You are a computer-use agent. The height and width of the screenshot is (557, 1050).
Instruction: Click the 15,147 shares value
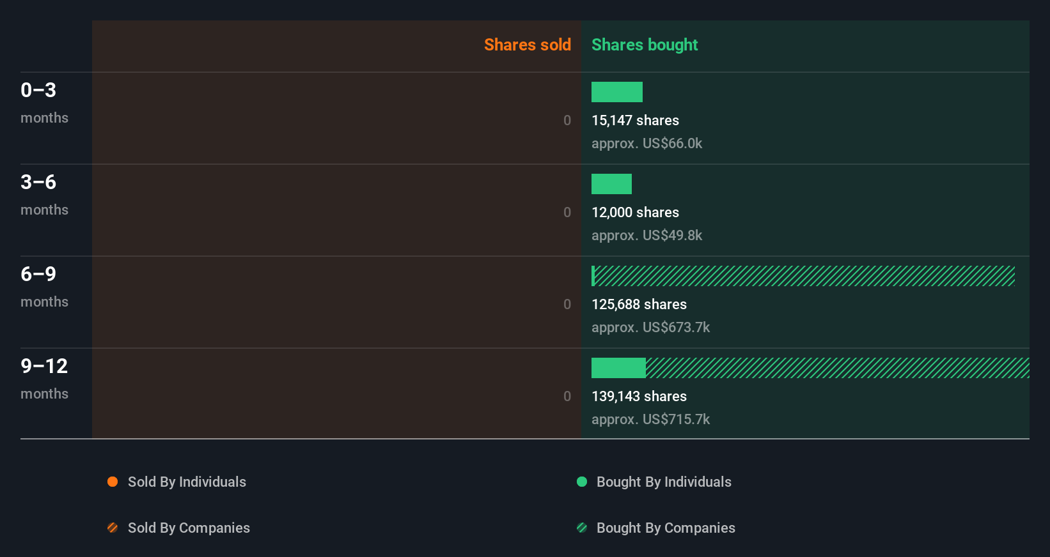(635, 120)
